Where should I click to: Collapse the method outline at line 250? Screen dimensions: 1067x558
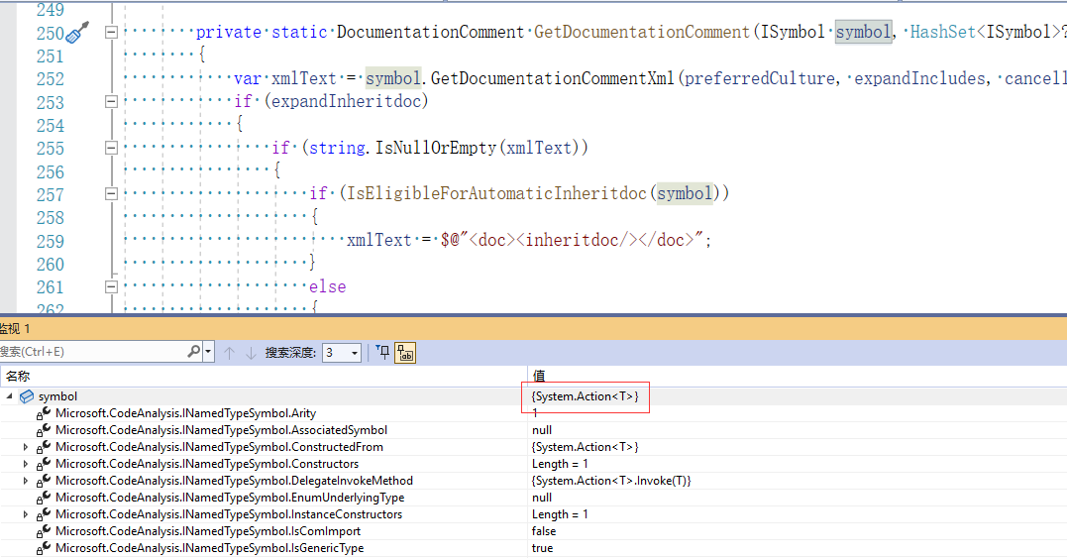111,32
